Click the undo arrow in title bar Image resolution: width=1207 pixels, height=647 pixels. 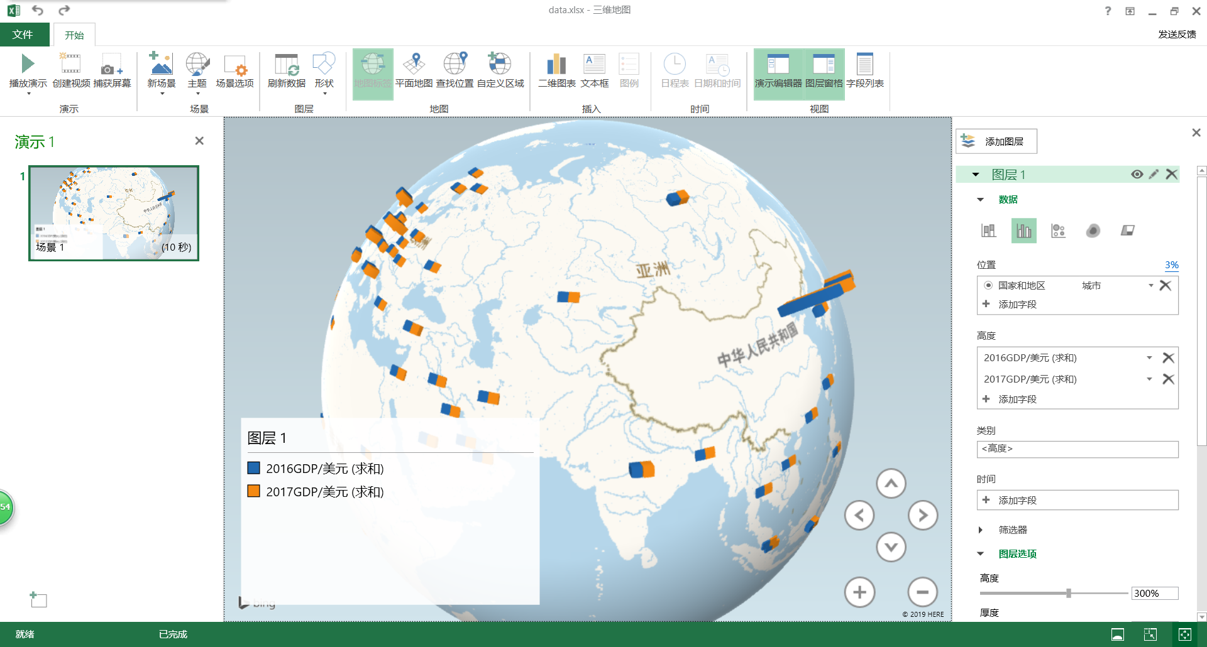38,10
